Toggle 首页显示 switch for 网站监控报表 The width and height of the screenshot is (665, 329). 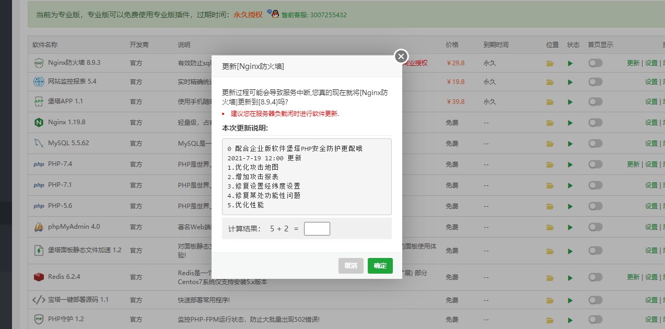click(x=595, y=81)
